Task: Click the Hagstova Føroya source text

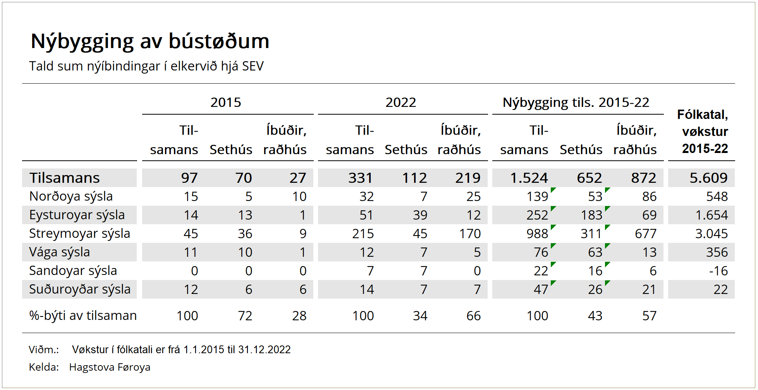Action: click(x=110, y=367)
